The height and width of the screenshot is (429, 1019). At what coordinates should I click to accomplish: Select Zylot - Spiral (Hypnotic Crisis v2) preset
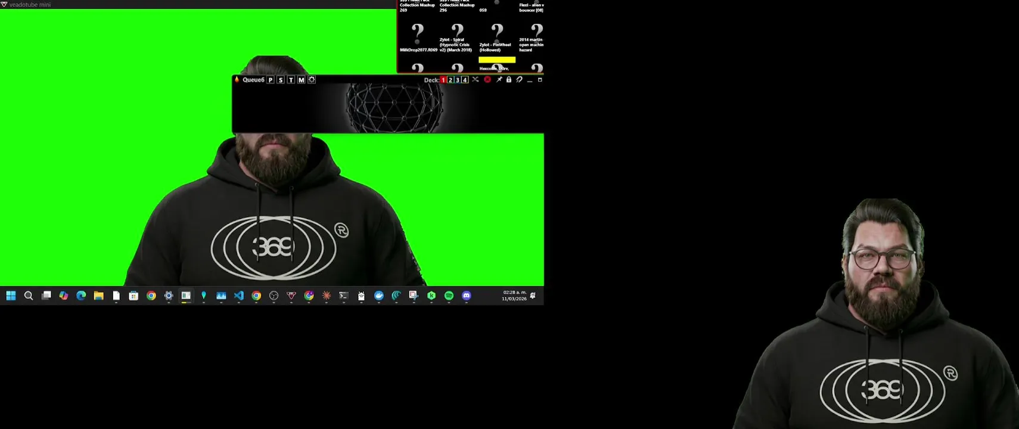[457, 37]
